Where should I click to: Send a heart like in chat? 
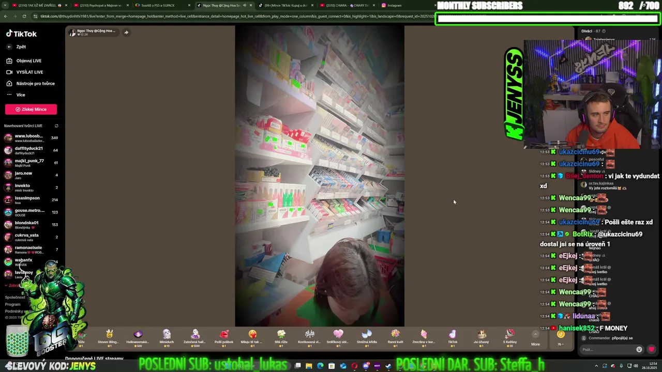(651, 349)
